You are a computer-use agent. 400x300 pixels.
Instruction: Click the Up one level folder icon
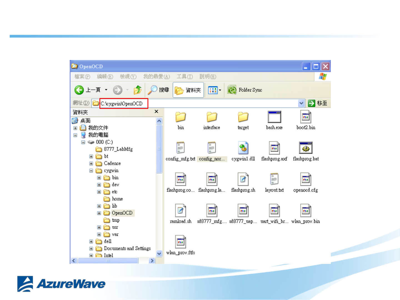(x=137, y=90)
